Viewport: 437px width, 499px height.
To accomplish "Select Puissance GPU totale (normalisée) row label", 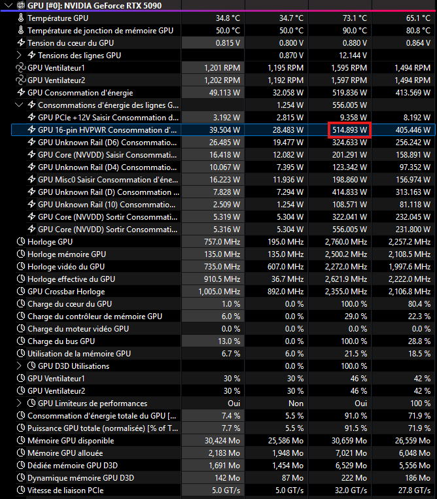I will 103,428.
